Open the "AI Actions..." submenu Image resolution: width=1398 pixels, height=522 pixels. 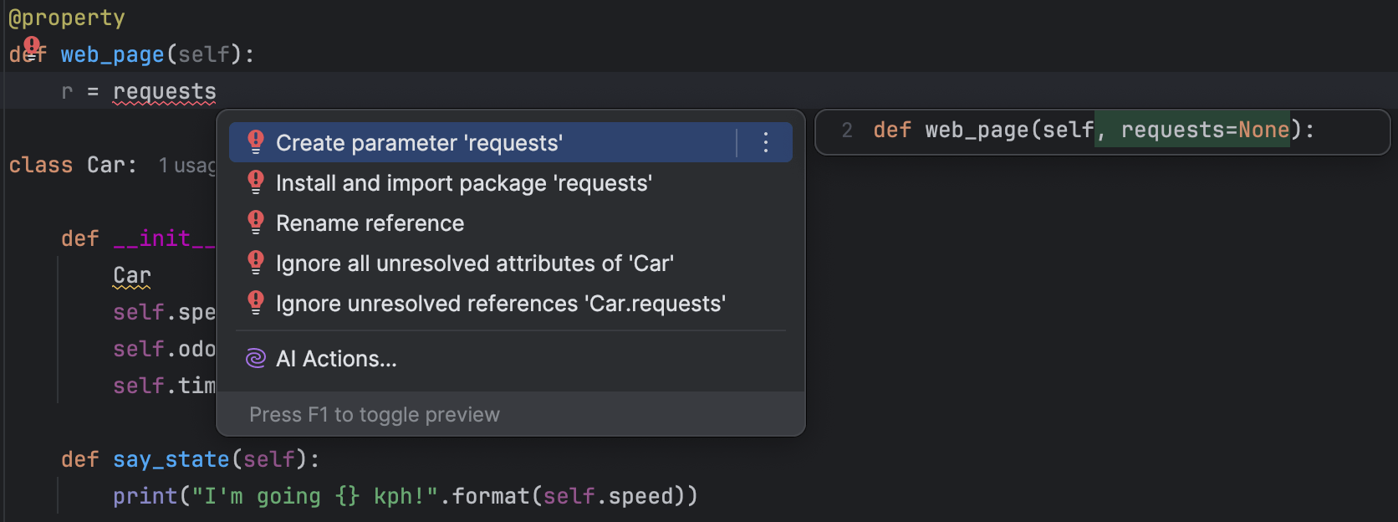(x=336, y=359)
